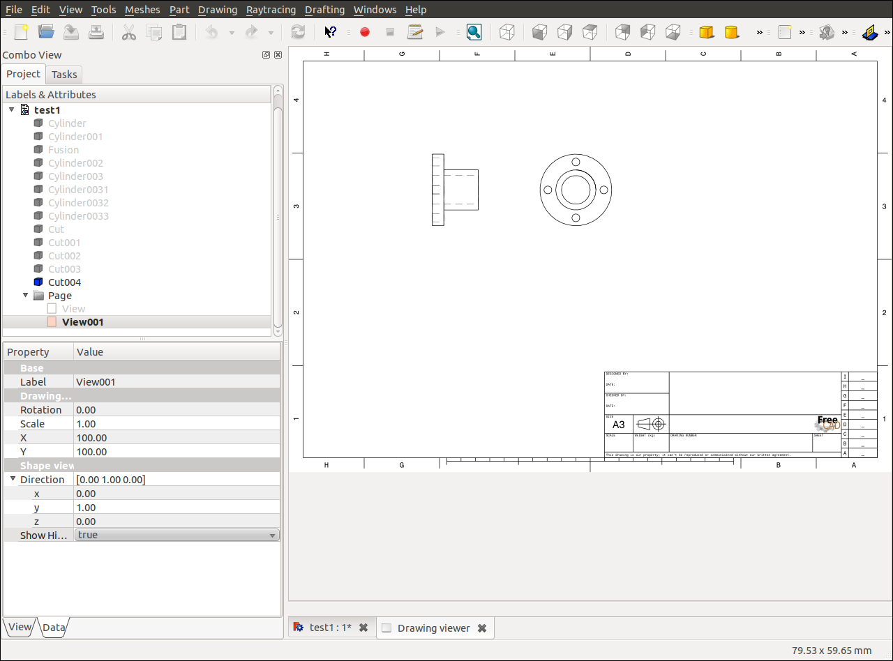Create a new document with the New icon
The width and height of the screenshot is (893, 661).
[x=21, y=32]
